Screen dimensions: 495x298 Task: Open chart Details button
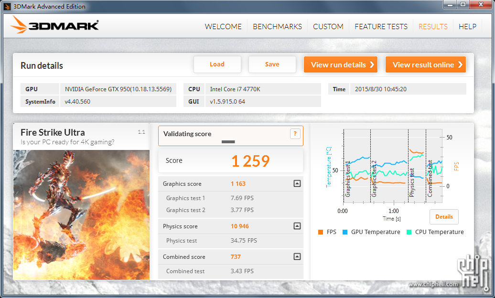[444, 216]
